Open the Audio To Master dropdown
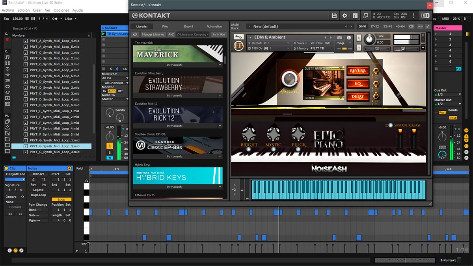 [x=115, y=99]
